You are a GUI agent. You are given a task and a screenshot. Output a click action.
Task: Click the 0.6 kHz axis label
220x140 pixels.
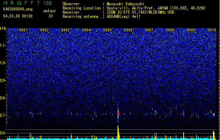(3, 133)
